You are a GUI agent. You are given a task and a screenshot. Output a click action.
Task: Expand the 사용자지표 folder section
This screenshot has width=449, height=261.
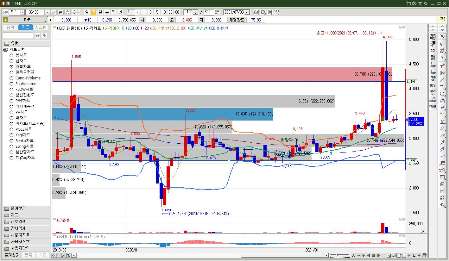click(x=27, y=235)
